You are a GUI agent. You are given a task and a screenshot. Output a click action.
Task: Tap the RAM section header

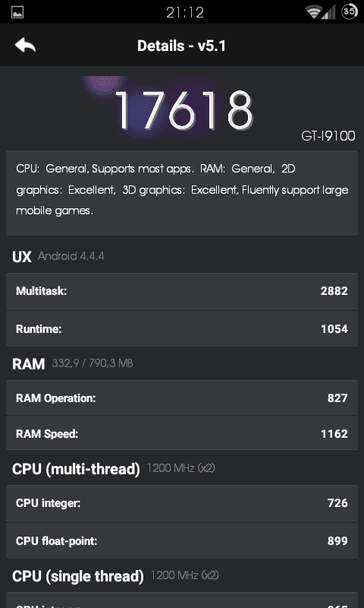click(x=73, y=364)
